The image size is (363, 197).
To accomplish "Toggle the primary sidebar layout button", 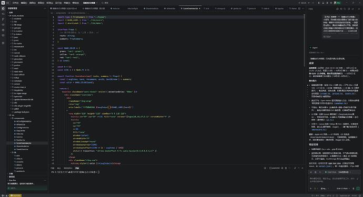I will 319,3.
